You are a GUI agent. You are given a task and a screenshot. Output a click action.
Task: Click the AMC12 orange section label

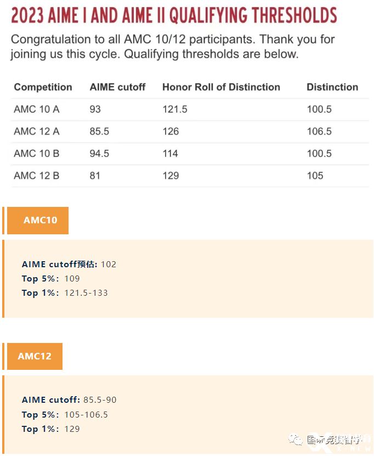tap(35, 356)
